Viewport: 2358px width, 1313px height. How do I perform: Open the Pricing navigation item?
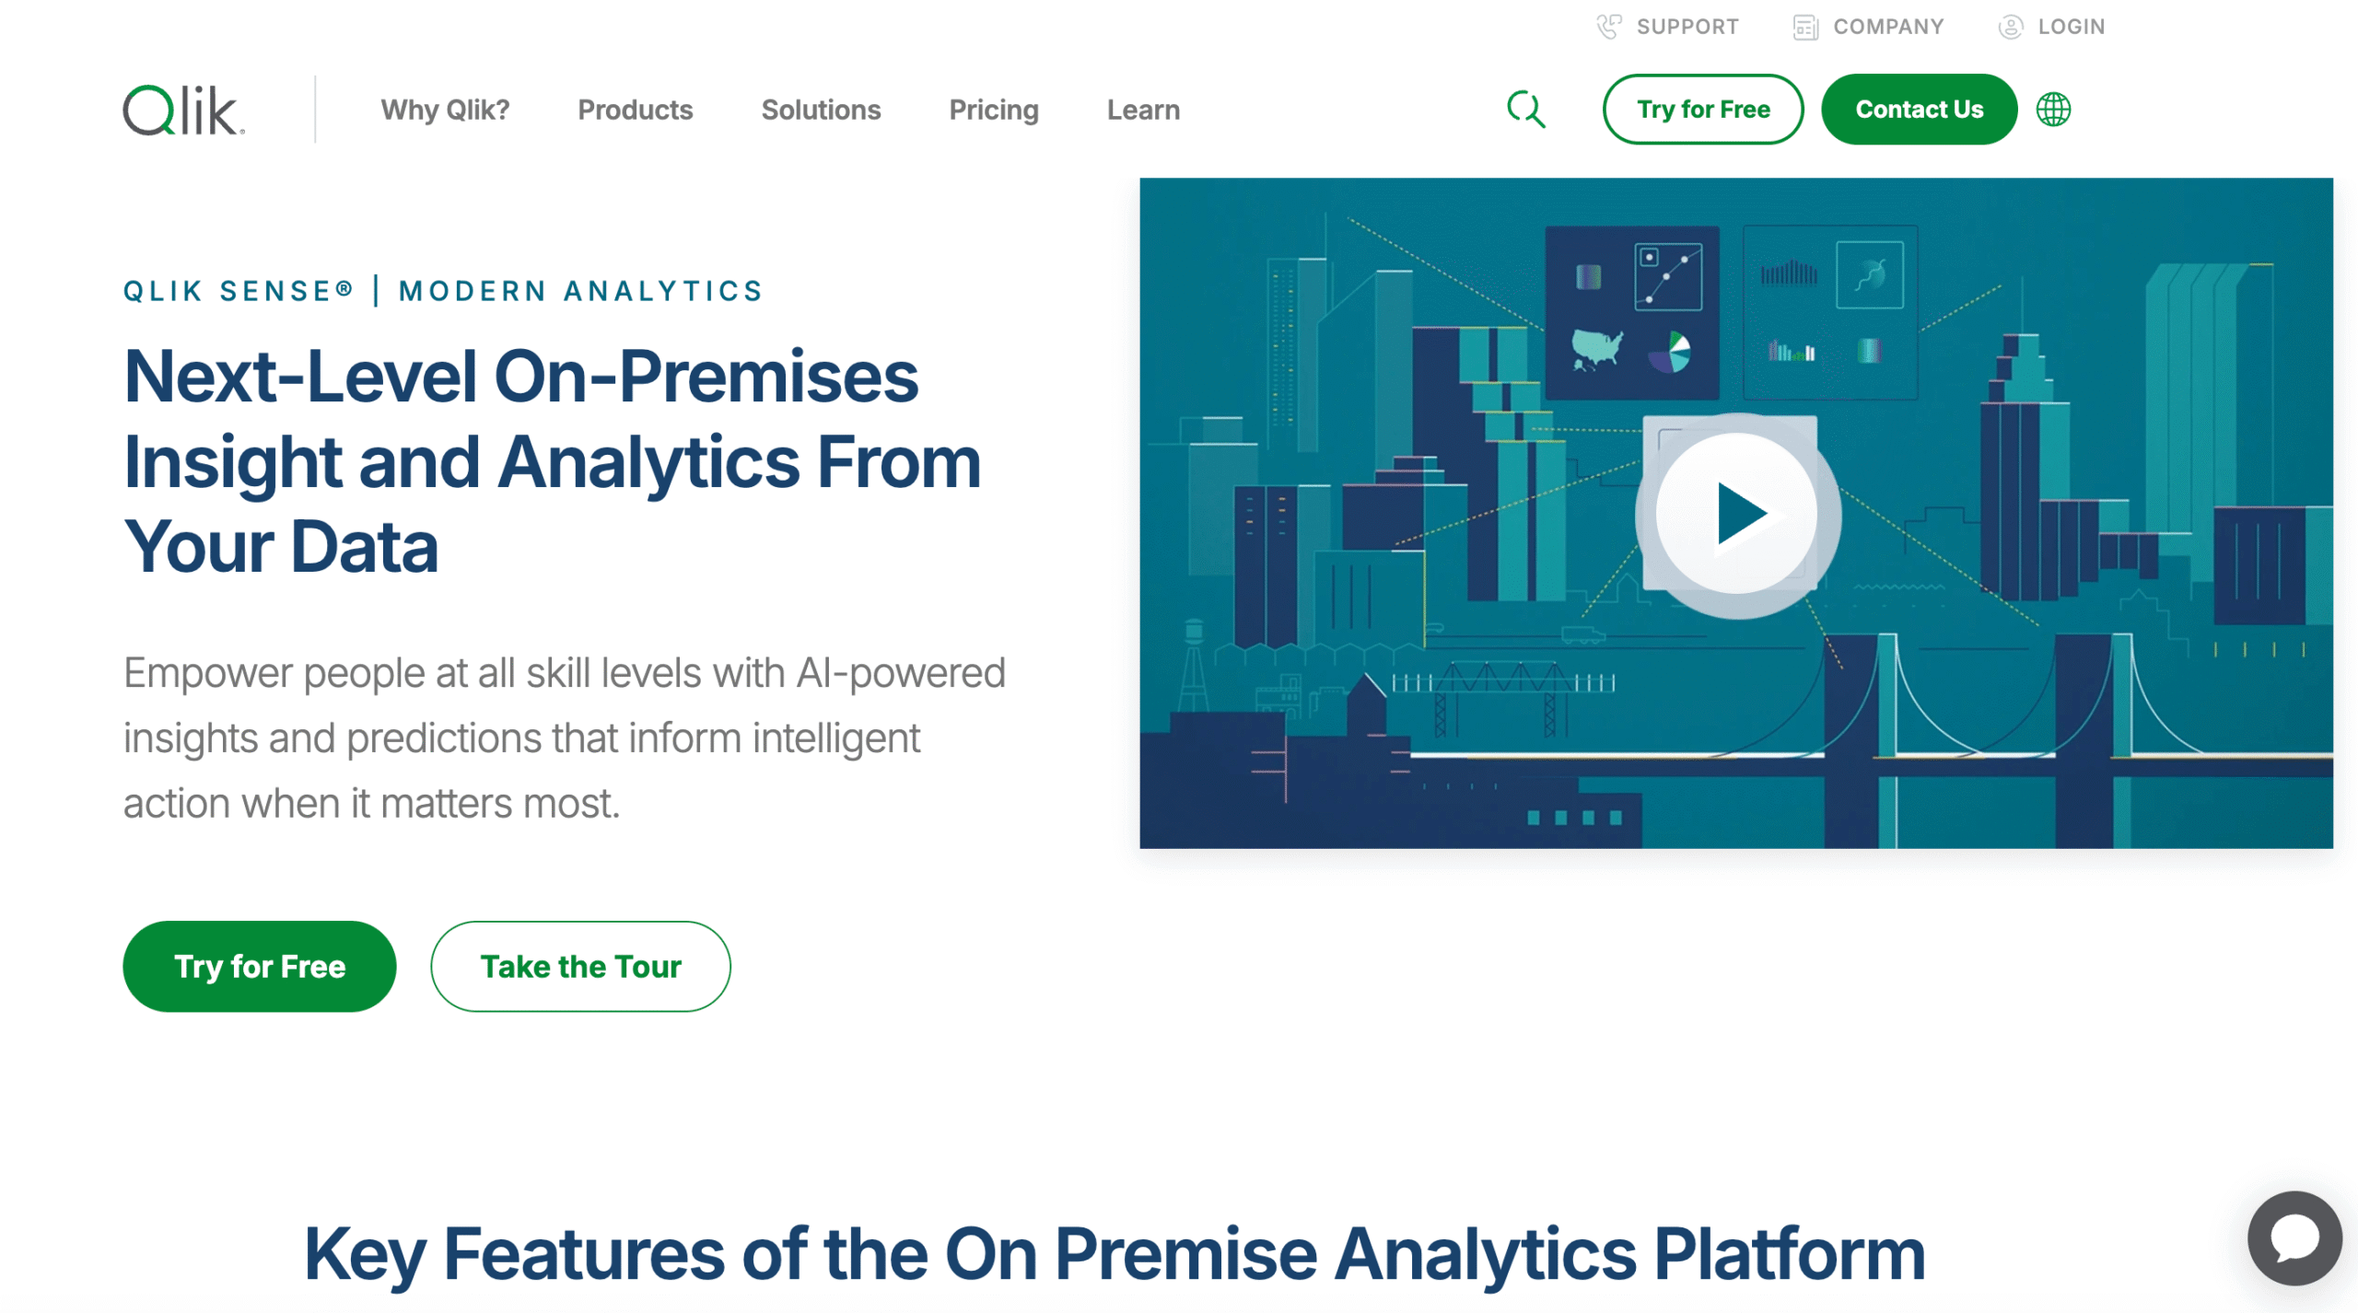click(x=993, y=110)
